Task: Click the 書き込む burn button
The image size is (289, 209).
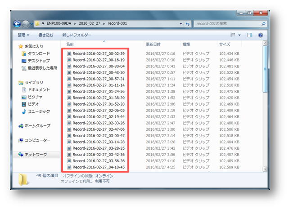Action: click(46, 35)
